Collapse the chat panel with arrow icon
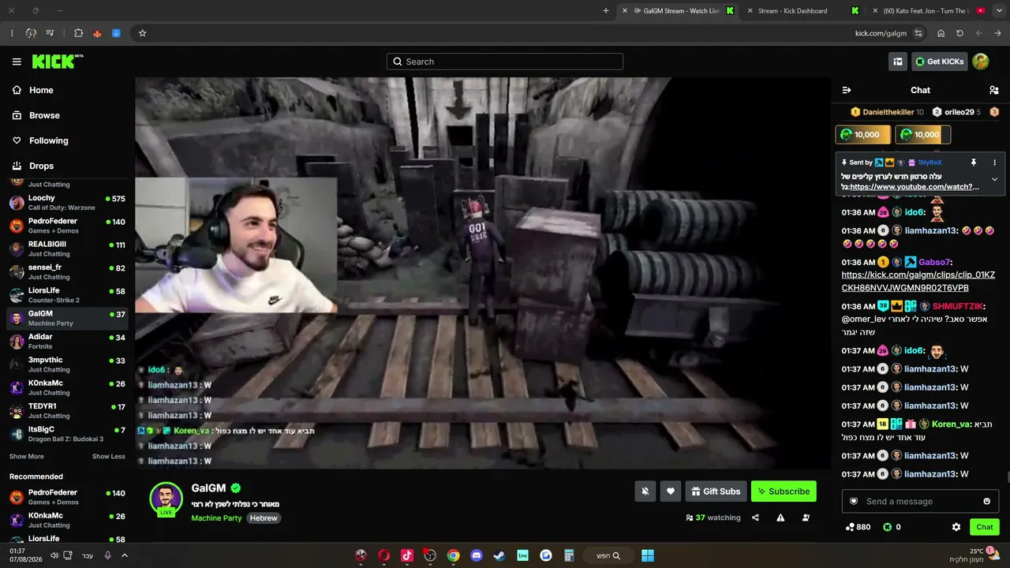 tap(847, 90)
